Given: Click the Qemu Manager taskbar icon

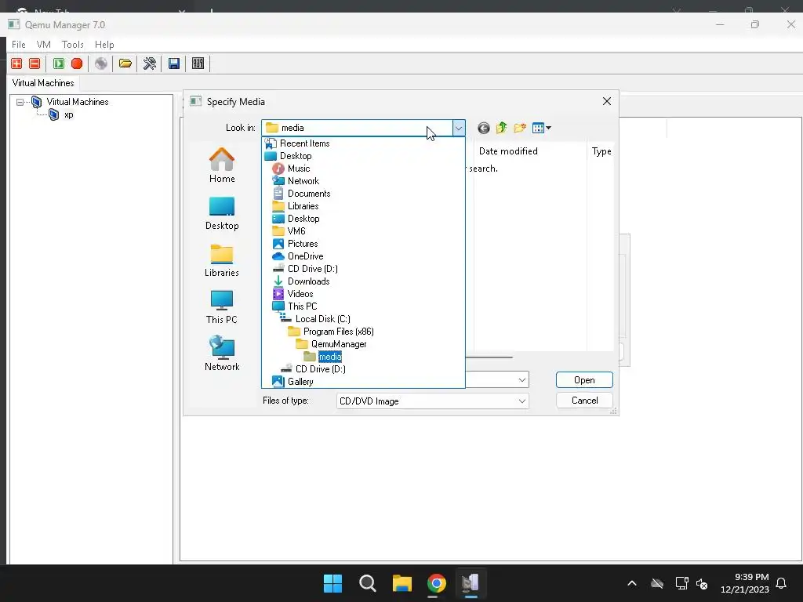Looking at the screenshot, I should [x=471, y=583].
